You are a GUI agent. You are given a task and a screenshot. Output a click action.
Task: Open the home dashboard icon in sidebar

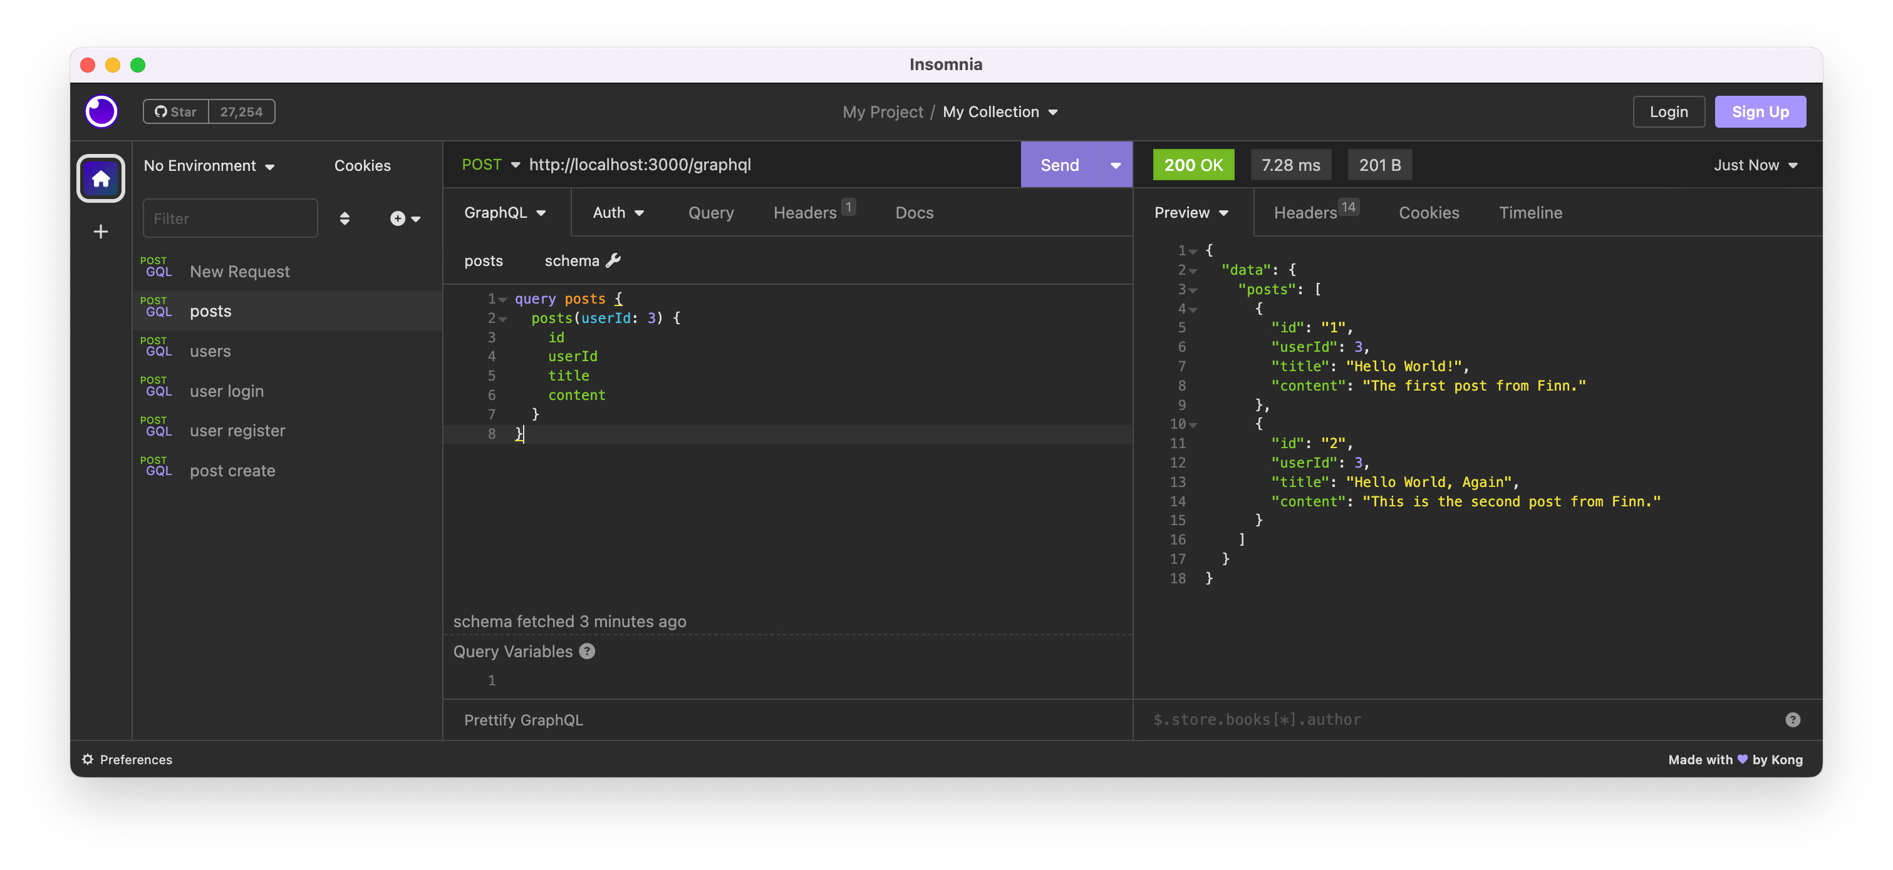coord(101,178)
